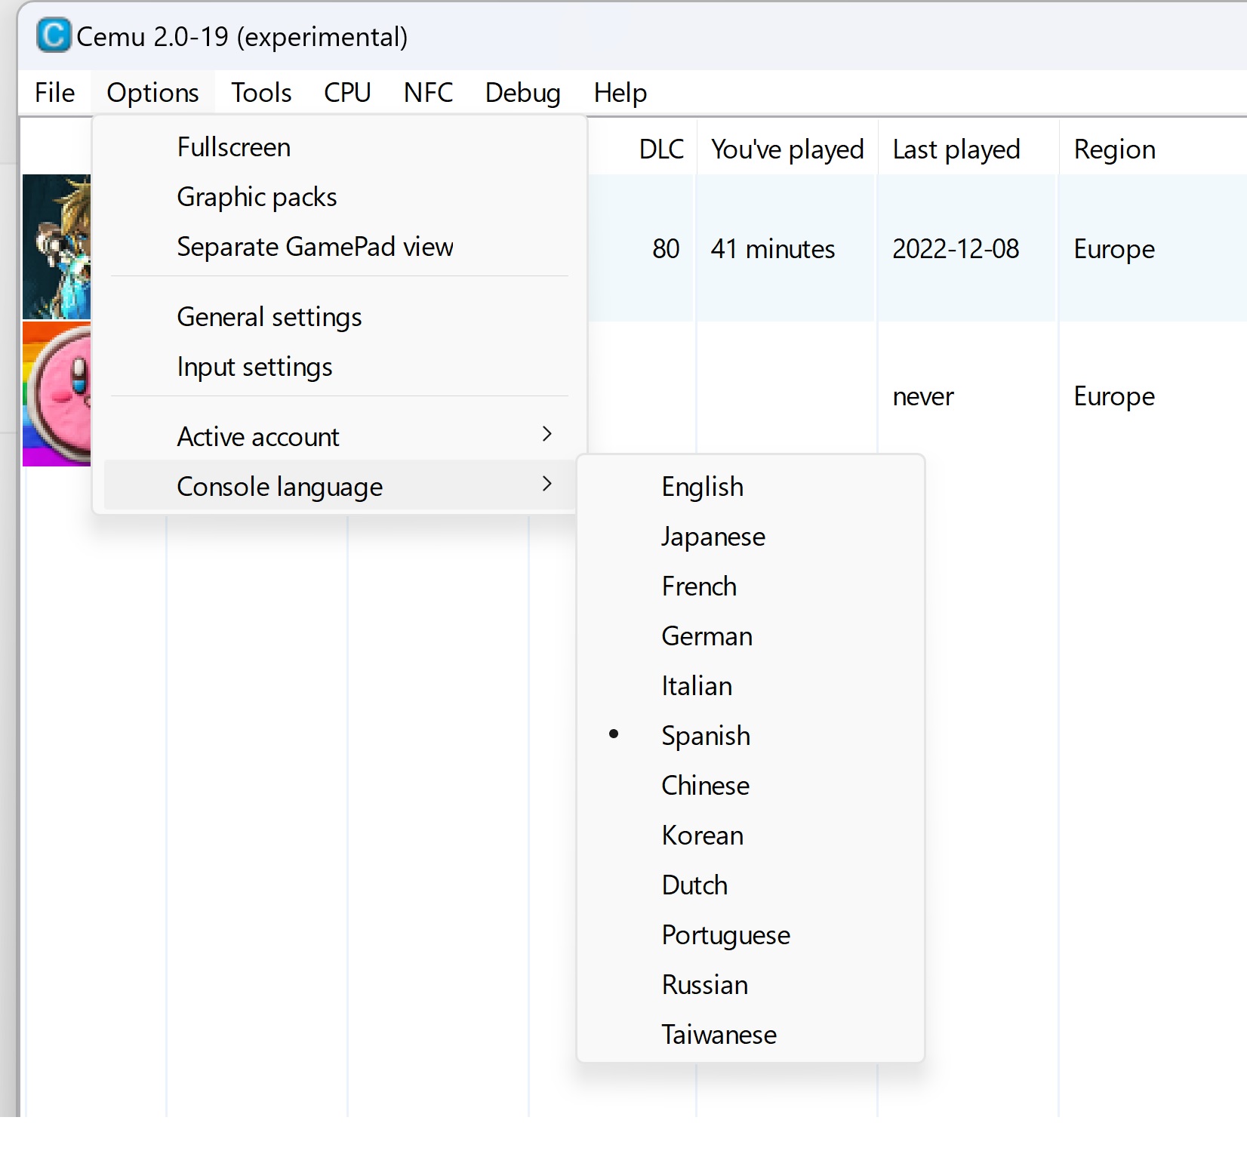Select French console language

[750, 586]
